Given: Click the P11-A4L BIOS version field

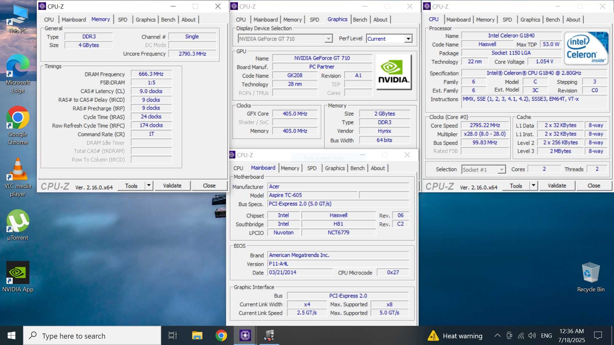Looking at the screenshot, I should [x=338, y=264].
